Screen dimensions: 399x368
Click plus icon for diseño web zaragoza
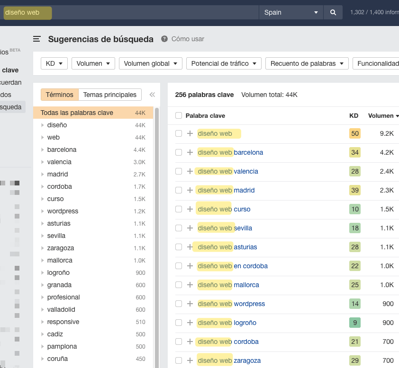point(190,360)
